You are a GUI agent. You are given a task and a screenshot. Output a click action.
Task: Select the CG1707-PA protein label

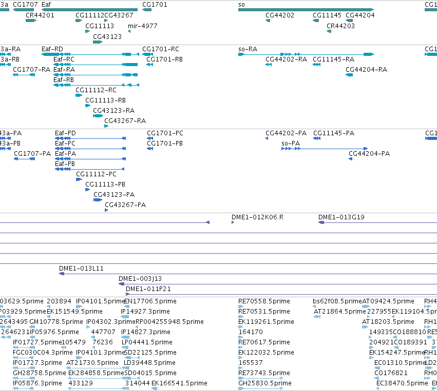pyautogui.click(x=32, y=154)
